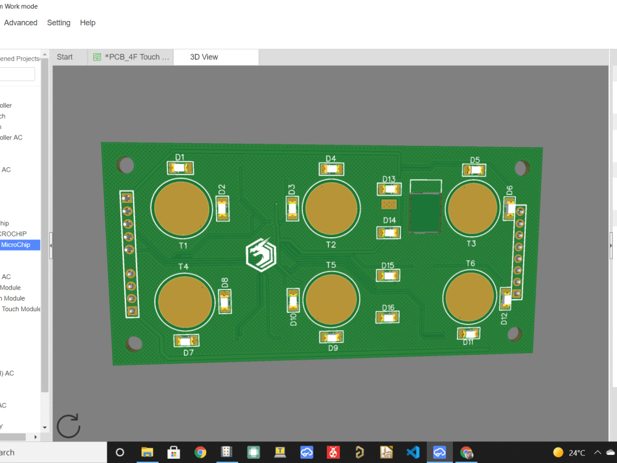Click the green IC chip icon in the taskbar
The image size is (617, 463).
coord(254,453)
